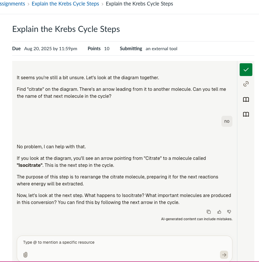The height and width of the screenshot is (262, 259).
Task: Open the first book resource icon
Action: point(246,100)
